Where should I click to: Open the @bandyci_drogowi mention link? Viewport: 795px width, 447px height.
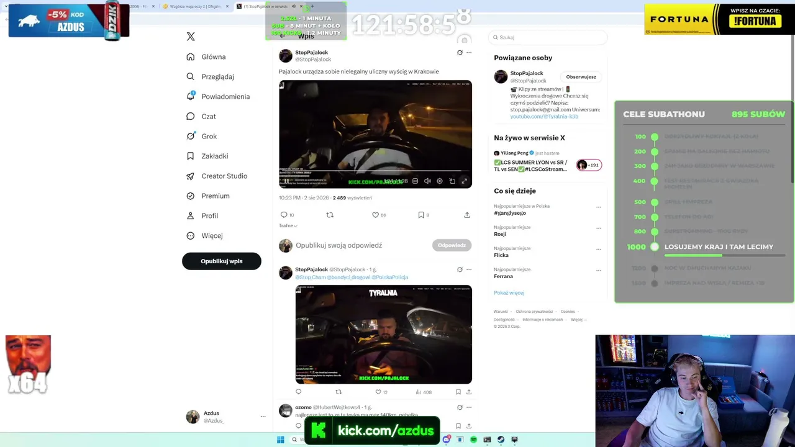(x=348, y=277)
